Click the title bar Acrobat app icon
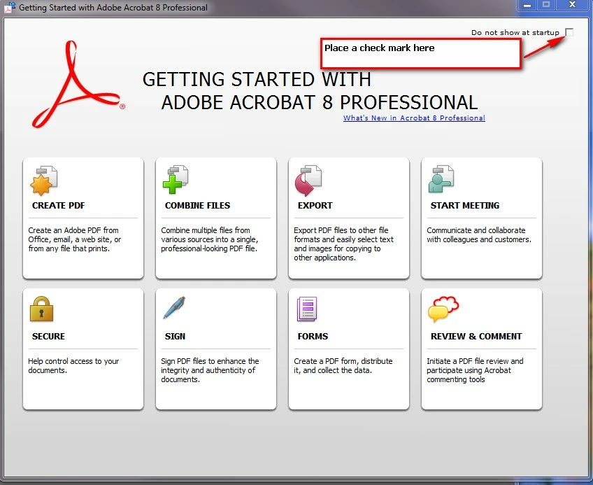 pos(10,7)
